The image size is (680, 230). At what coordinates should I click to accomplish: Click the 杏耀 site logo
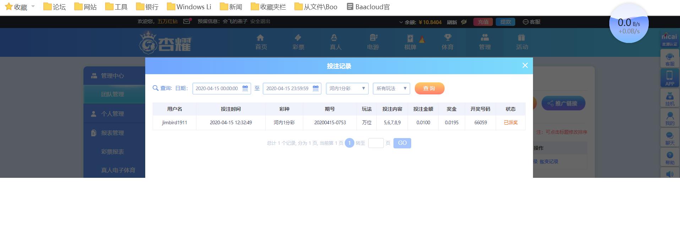click(x=165, y=42)
